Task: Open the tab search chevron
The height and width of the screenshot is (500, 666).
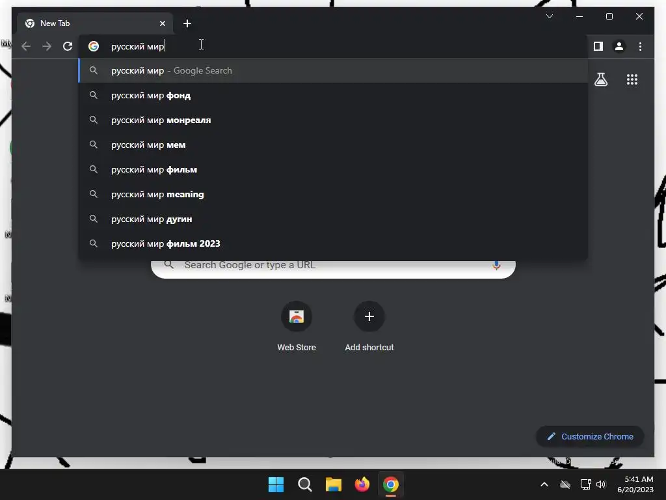Action: (x=549, y=16)
